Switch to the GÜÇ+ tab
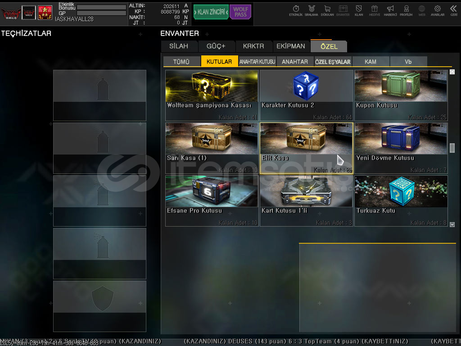This screenshot has width=461, height=346. click(x=216, y=46)
